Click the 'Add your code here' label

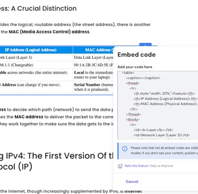point(135,67)
